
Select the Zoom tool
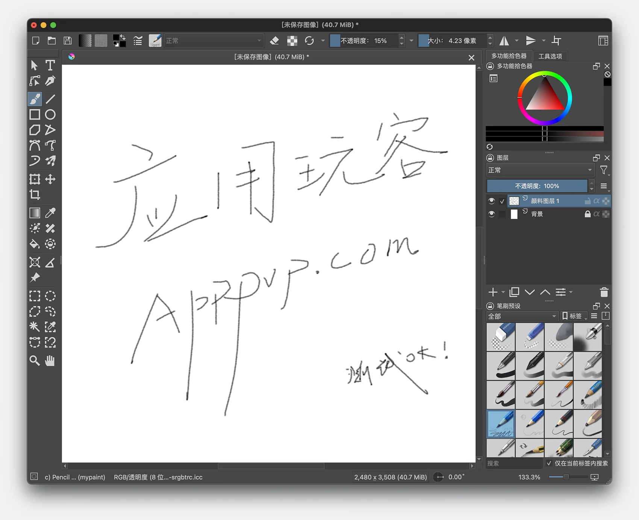35,361
